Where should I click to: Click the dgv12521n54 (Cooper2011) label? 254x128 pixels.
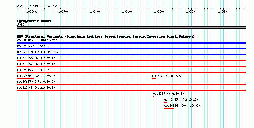[x=38, y=52]
